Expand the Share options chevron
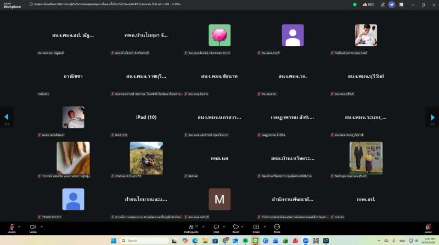 264,227
